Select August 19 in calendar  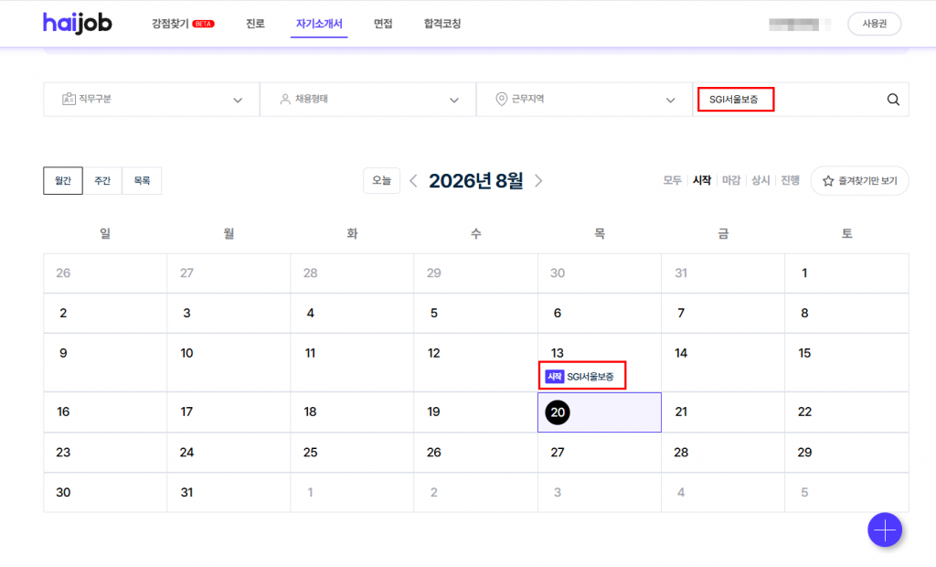tap(475, 412)
